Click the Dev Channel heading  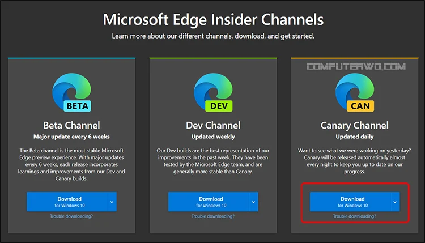[213, 125]
